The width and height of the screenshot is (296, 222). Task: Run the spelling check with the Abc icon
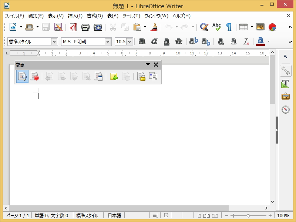216,27
